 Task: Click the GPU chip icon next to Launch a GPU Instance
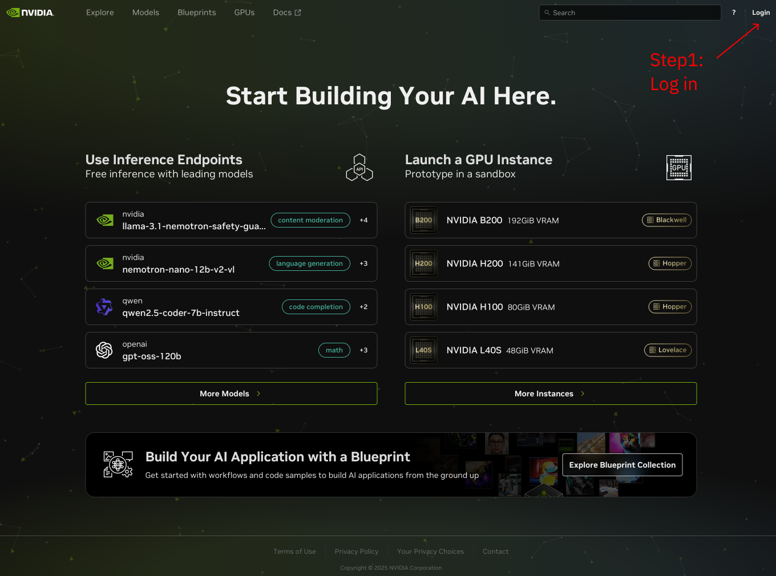click(678, 167)
